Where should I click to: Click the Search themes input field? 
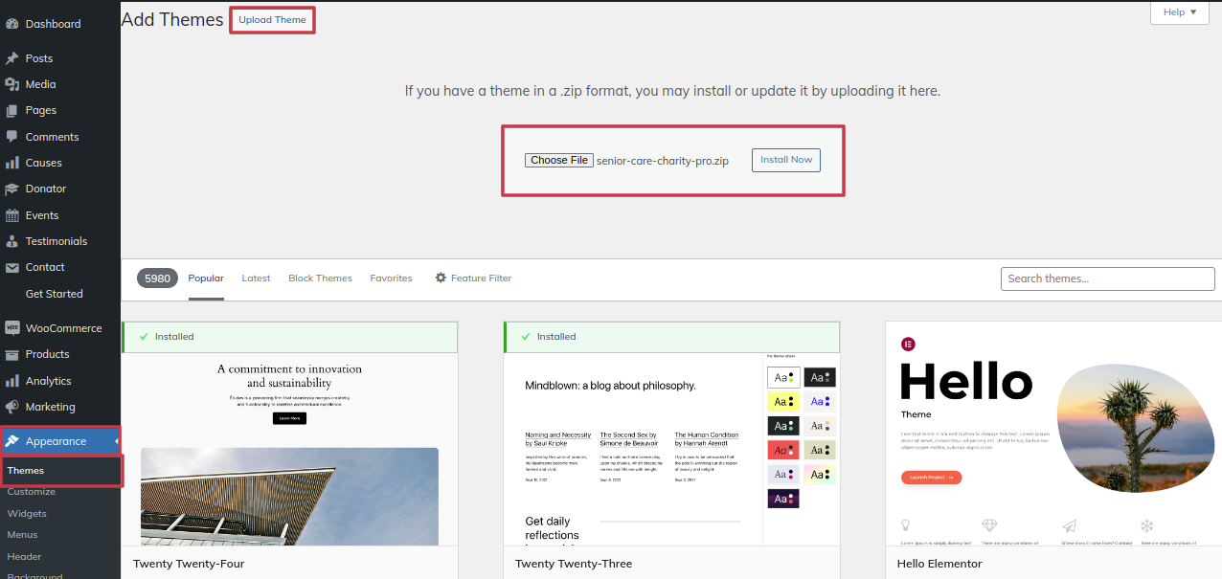coord(1109,278)
